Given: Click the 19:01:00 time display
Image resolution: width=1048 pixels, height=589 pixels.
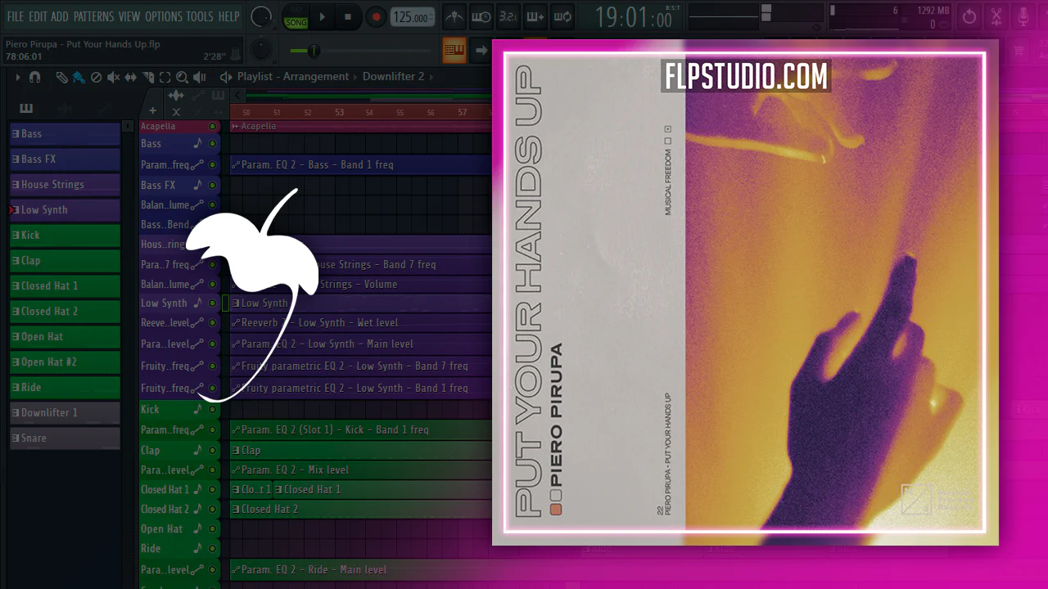Looking at the screenshot, I should coord(633,16).
